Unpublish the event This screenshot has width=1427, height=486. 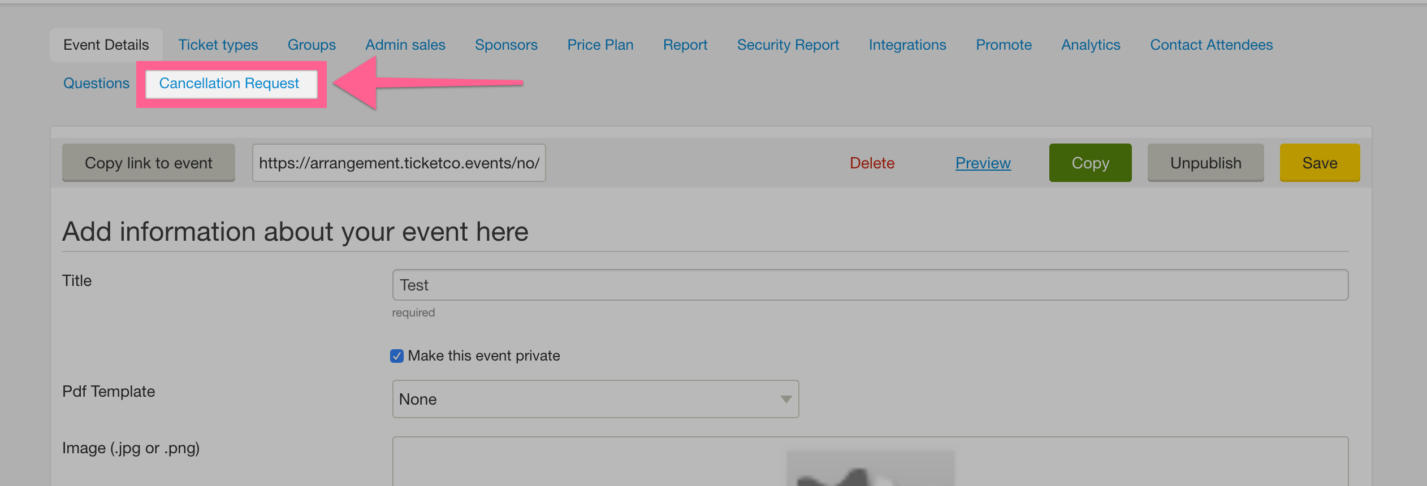tap(1205, 163)
